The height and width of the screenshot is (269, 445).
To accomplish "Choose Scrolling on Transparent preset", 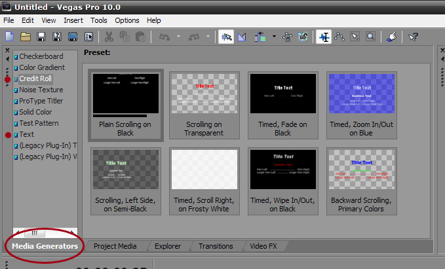I will (204, 105).
